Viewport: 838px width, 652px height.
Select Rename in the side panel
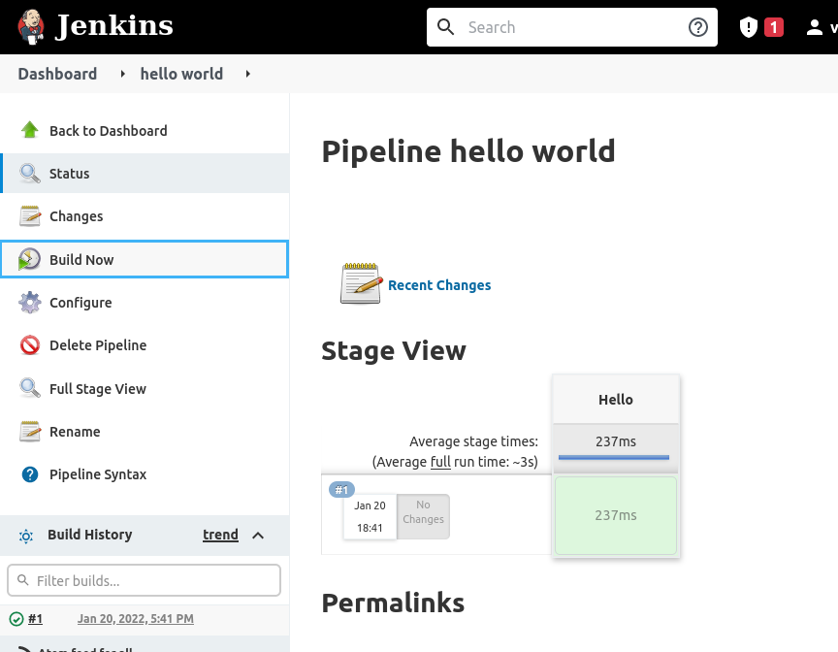tap(75, 432)
